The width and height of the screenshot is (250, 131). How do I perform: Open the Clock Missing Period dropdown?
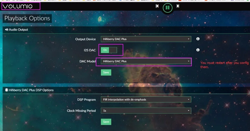[146, 111]
